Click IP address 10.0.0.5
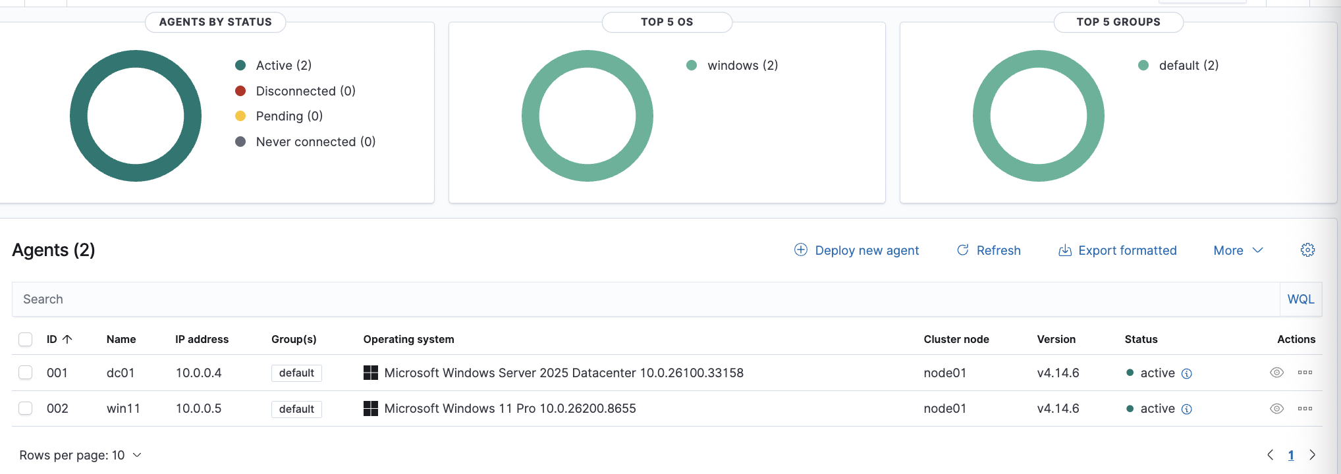 198,408
